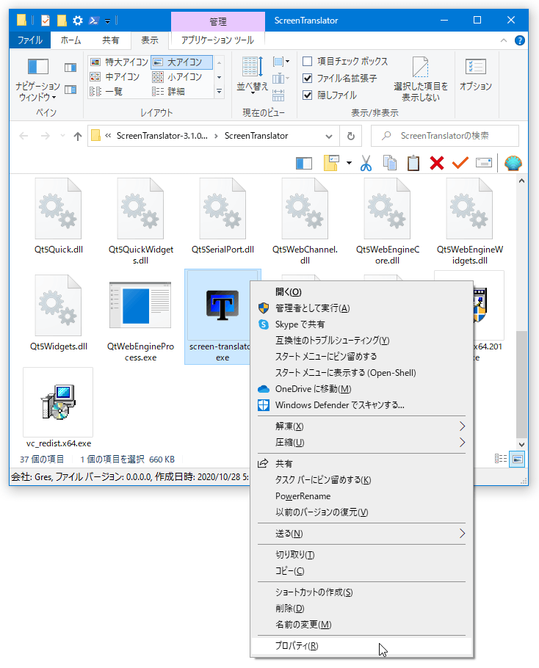Click the refresh button beside the address bar
The image size is (539, 668).
tap(351, 136)
